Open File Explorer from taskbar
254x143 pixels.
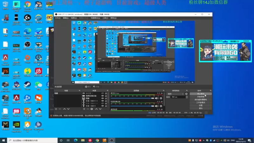(83, 140)
